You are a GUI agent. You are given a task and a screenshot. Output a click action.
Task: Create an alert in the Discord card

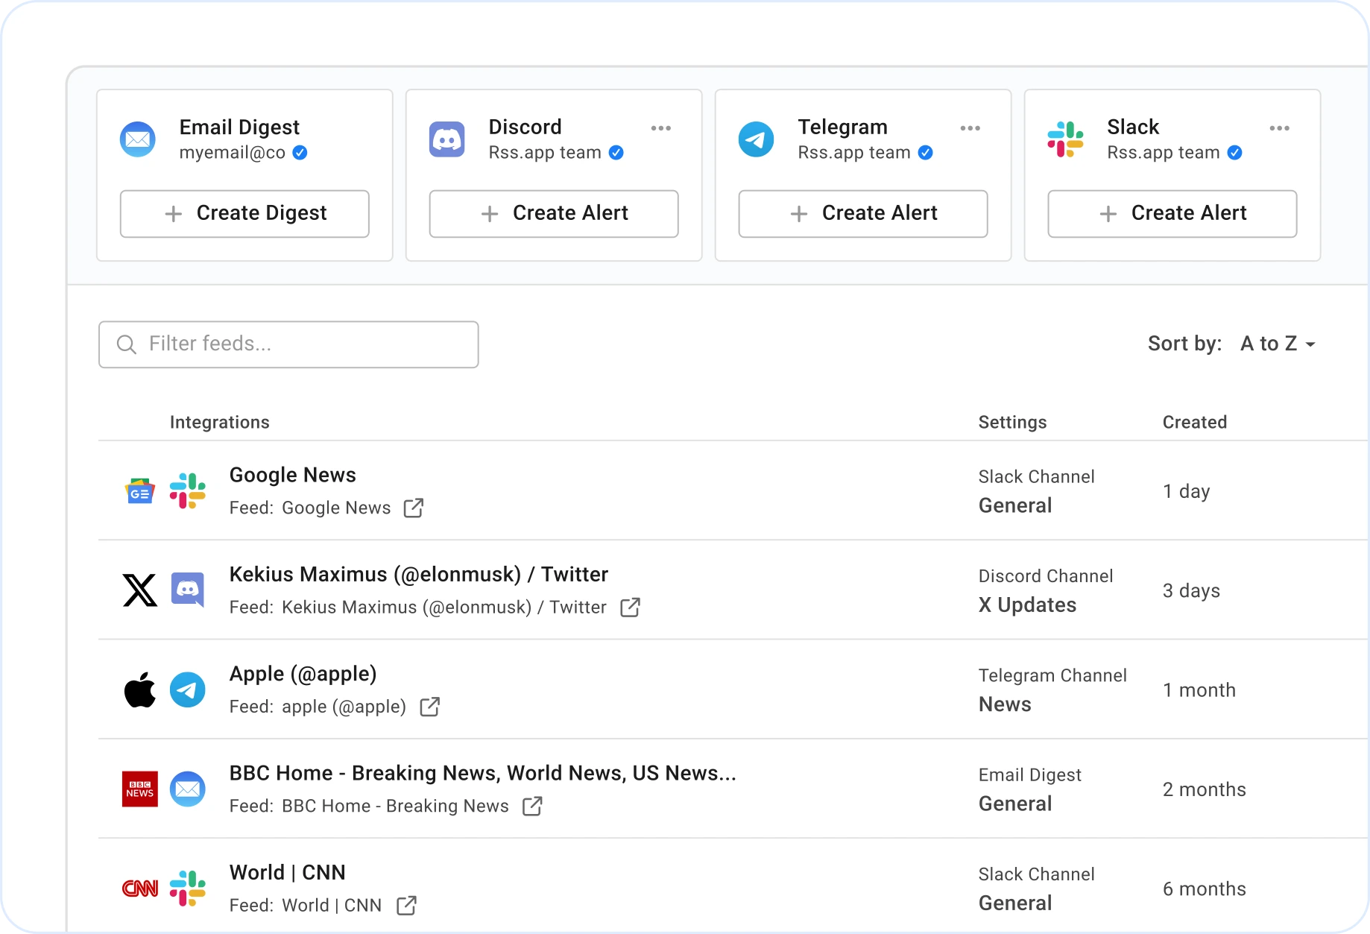(554, 214)
